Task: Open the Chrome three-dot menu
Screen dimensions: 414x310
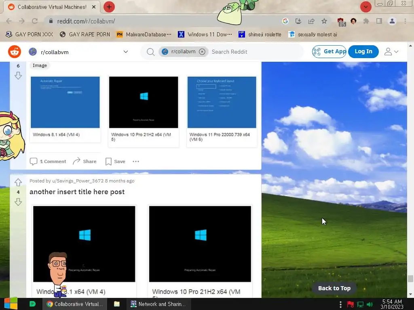Action: [x=405, y=21]
